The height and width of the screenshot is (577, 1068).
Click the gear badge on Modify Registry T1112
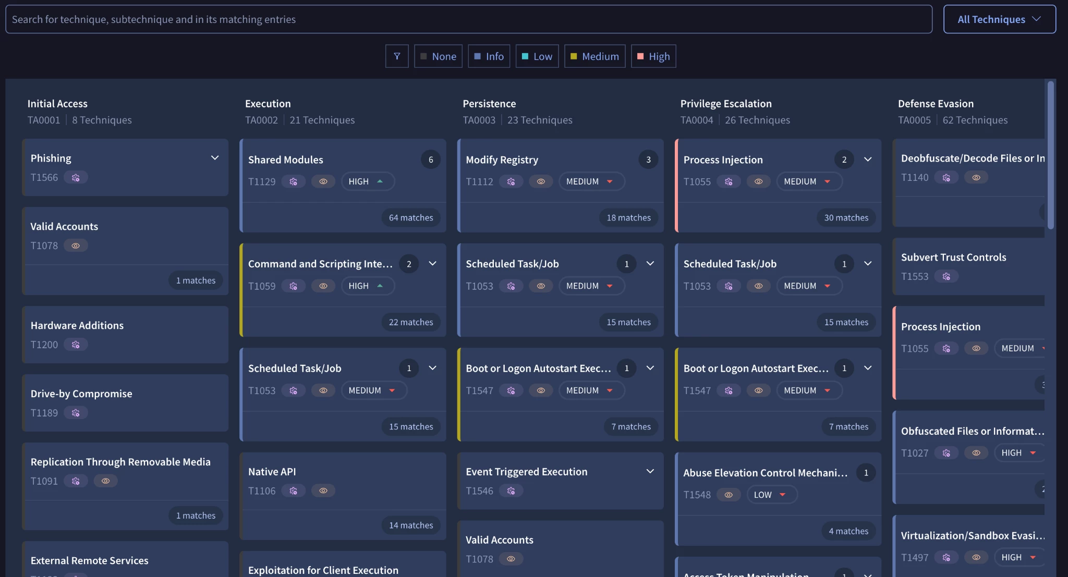coord(511,182)
